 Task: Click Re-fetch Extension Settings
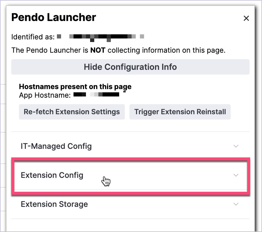pyautogui.click(x=72, y=112)
